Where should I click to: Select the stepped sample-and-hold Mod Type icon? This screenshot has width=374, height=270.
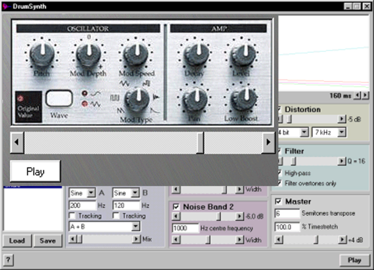point(146,83)
